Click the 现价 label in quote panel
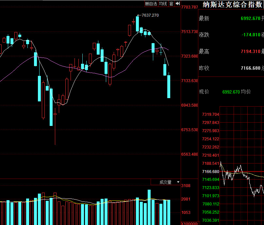Viewport: 264px width, 225px height. pyautogui.click(x=204, y=92)
